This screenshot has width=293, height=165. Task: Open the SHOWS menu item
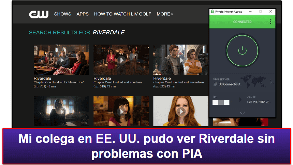click(x=63, y=14)
